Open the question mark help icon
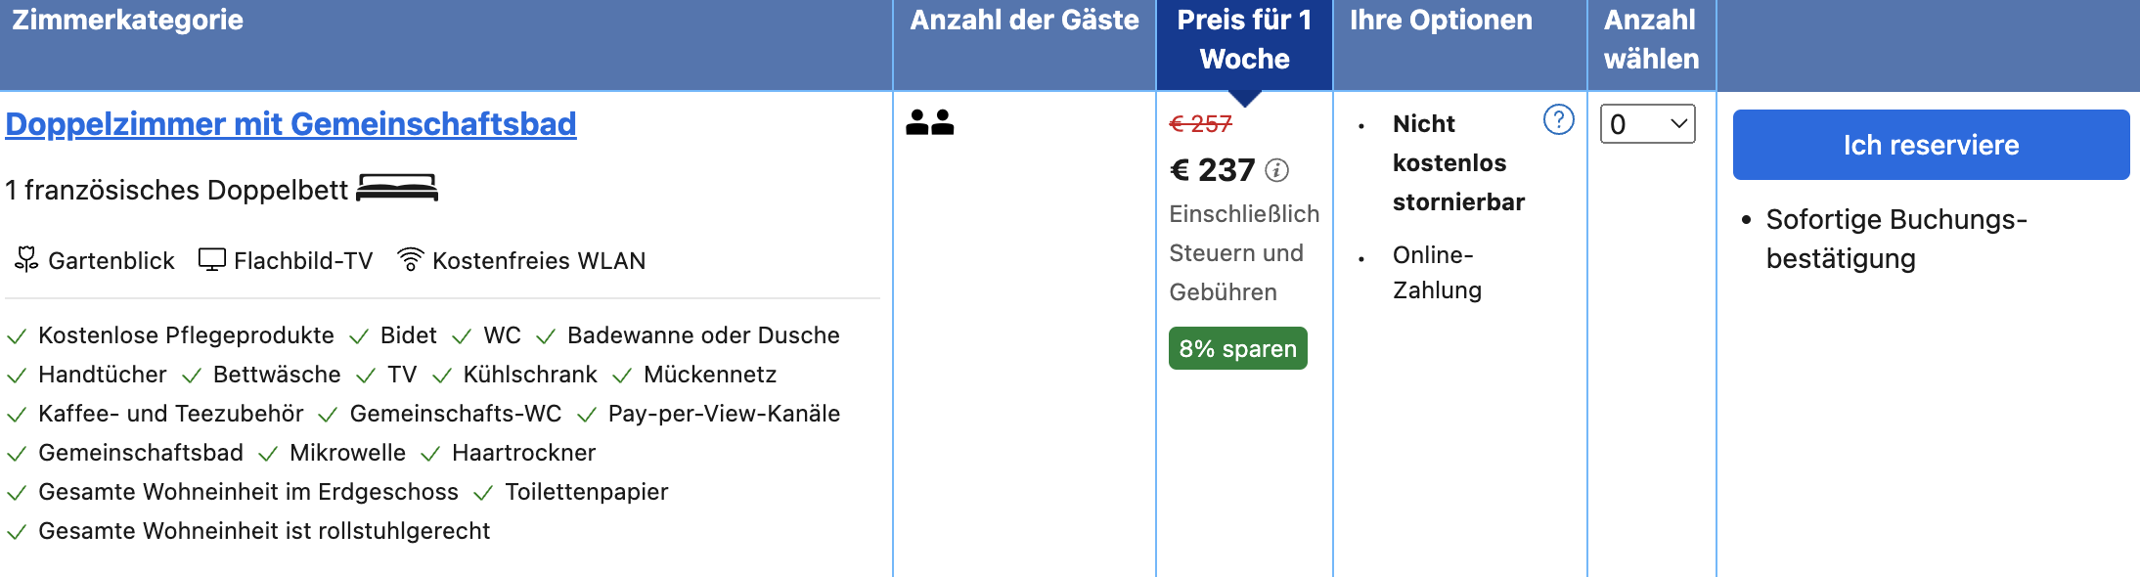This screenshot has height=577, width=2140. coord(1558,119)
